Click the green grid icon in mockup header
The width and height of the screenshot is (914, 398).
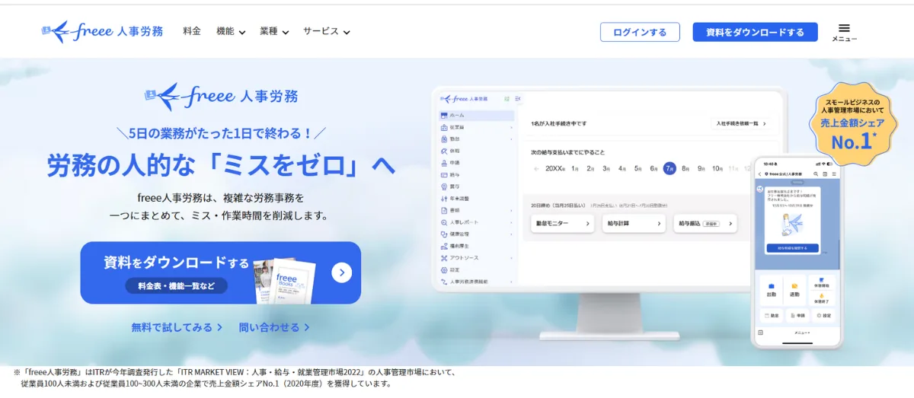pyautogui.click(x=506, y=99)
